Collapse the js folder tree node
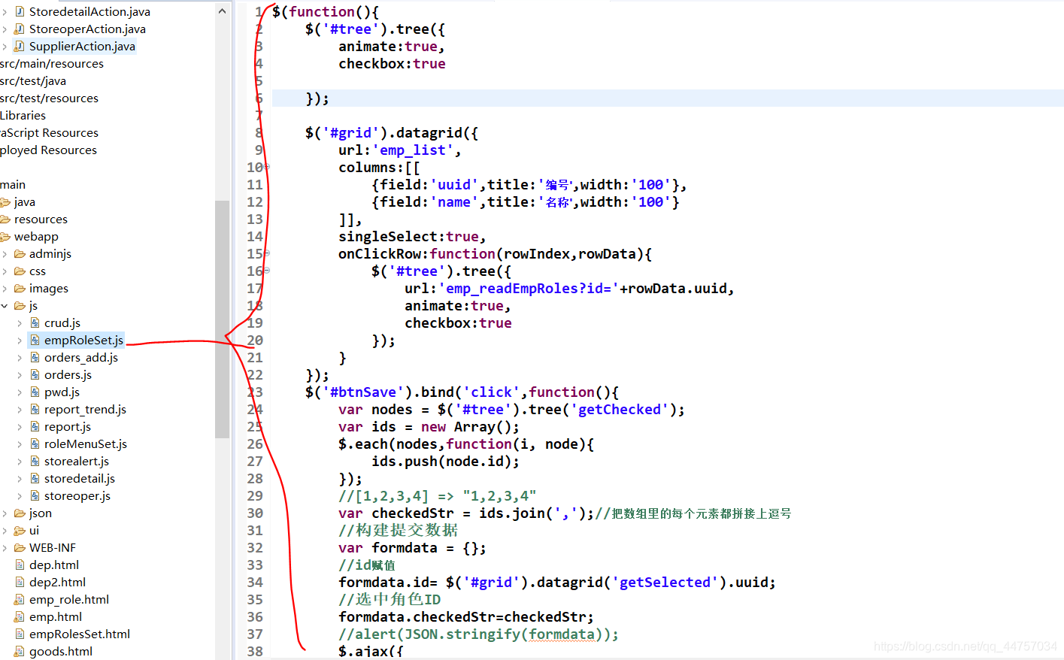This screenshot has height=660, width=1064. click(5, 305)
